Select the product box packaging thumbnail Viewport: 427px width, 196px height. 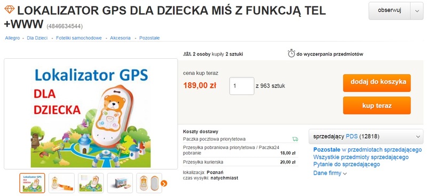tap(120, 183)
